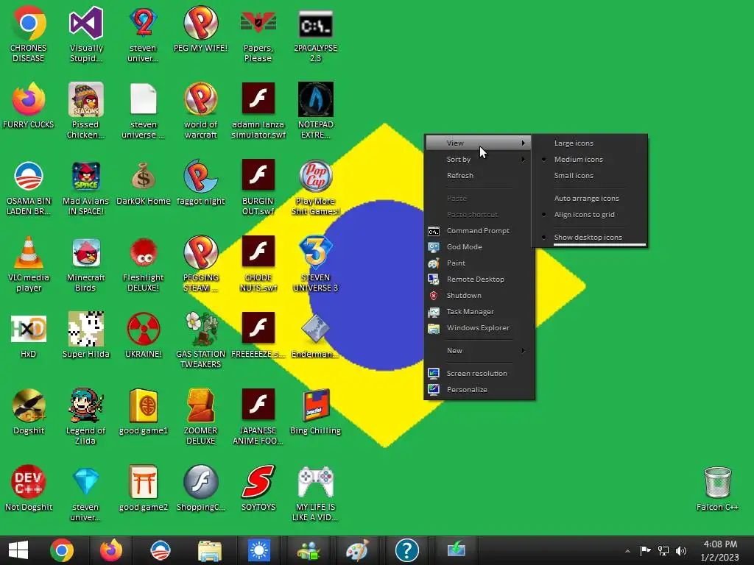Viewport: 754px width, 565px height.
Task: Open Paint from context menu
Action: [479, 263]
